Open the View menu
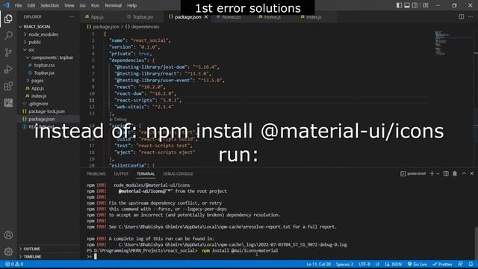Screen dimensions: 478x269 pos(69,5)
